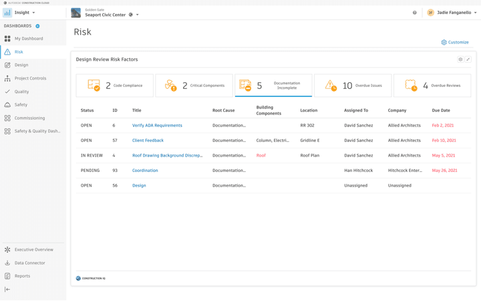
Task: Click the add dashboard plus icon
Action: click(x=37, y=26)
